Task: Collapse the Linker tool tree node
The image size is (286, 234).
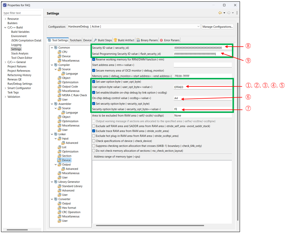Action: point(52,134)
